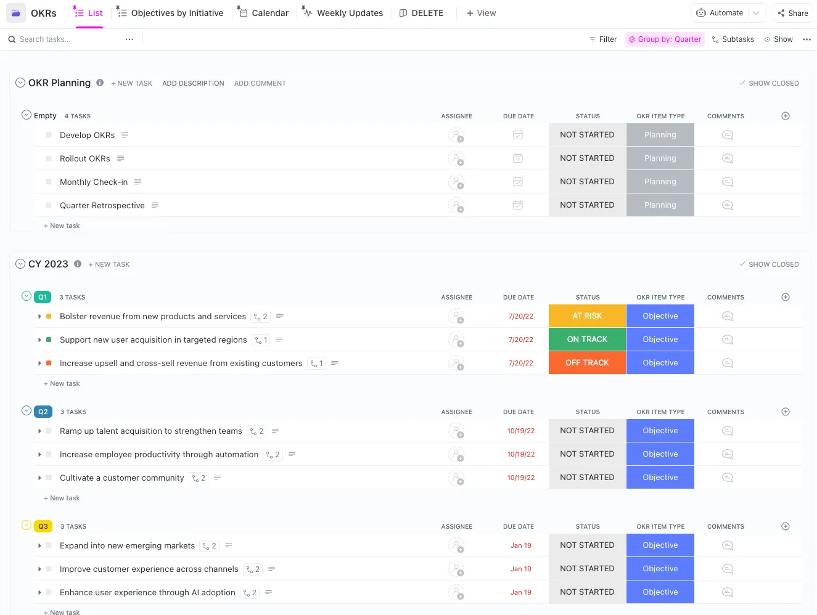The width and height of the screenshot is (817, 615).
Task: Toggle Show Closed in OKR Planning
Action: [x=769, y=83]
